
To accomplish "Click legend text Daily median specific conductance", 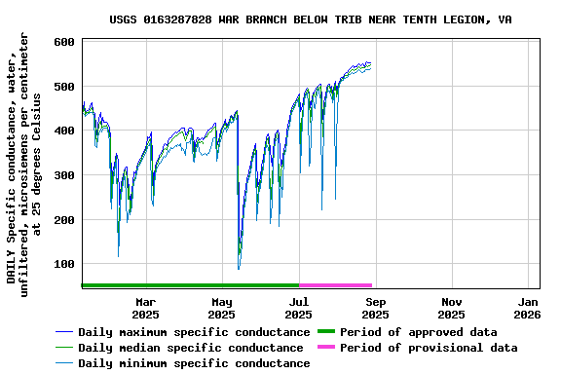I will coord(191,348).
